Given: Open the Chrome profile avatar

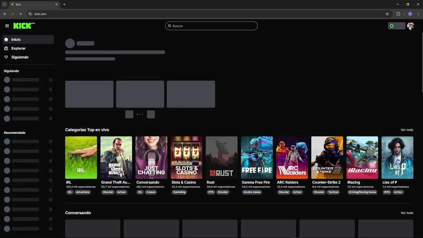Looking at the screenshot, I should tap(410, 14).
